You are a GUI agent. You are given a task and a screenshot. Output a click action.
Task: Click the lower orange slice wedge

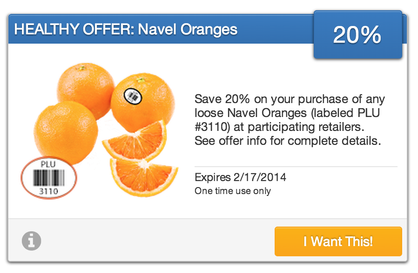[143, 176]
